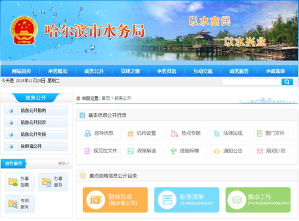Click the date text 2018年11月20日
This screenshot has height=221, width=299.
click(30, 81)
